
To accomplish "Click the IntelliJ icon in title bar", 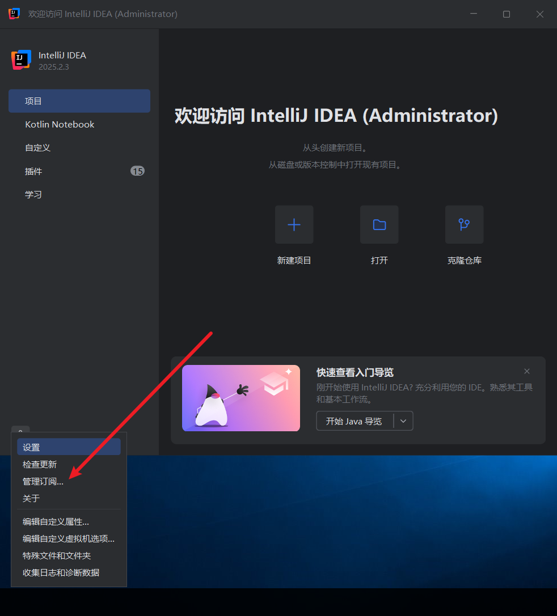I will [14, 14].
